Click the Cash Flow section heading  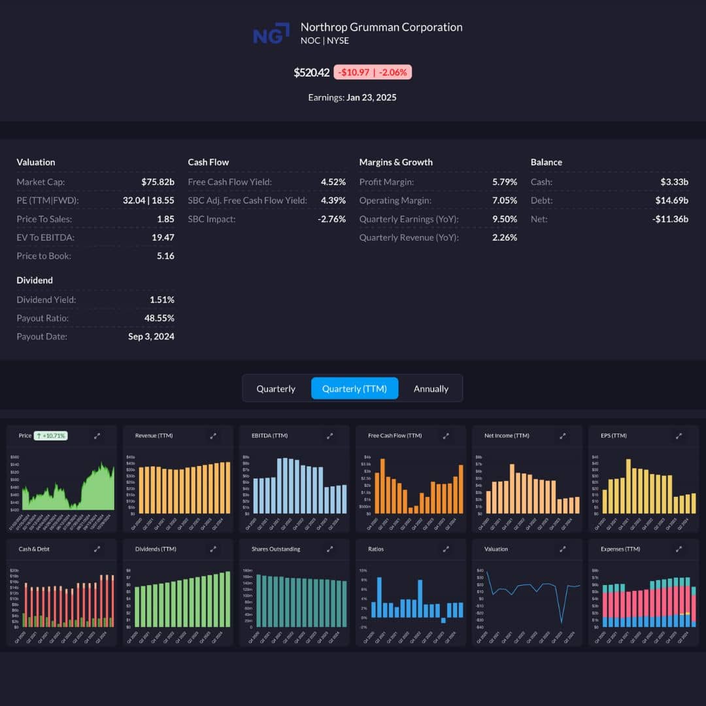pos(209,162)
